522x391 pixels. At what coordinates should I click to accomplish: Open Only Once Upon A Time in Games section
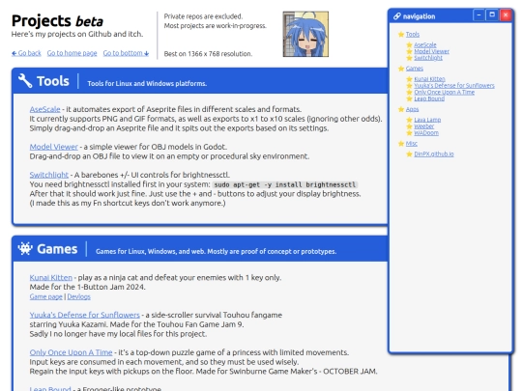[71, 352]
